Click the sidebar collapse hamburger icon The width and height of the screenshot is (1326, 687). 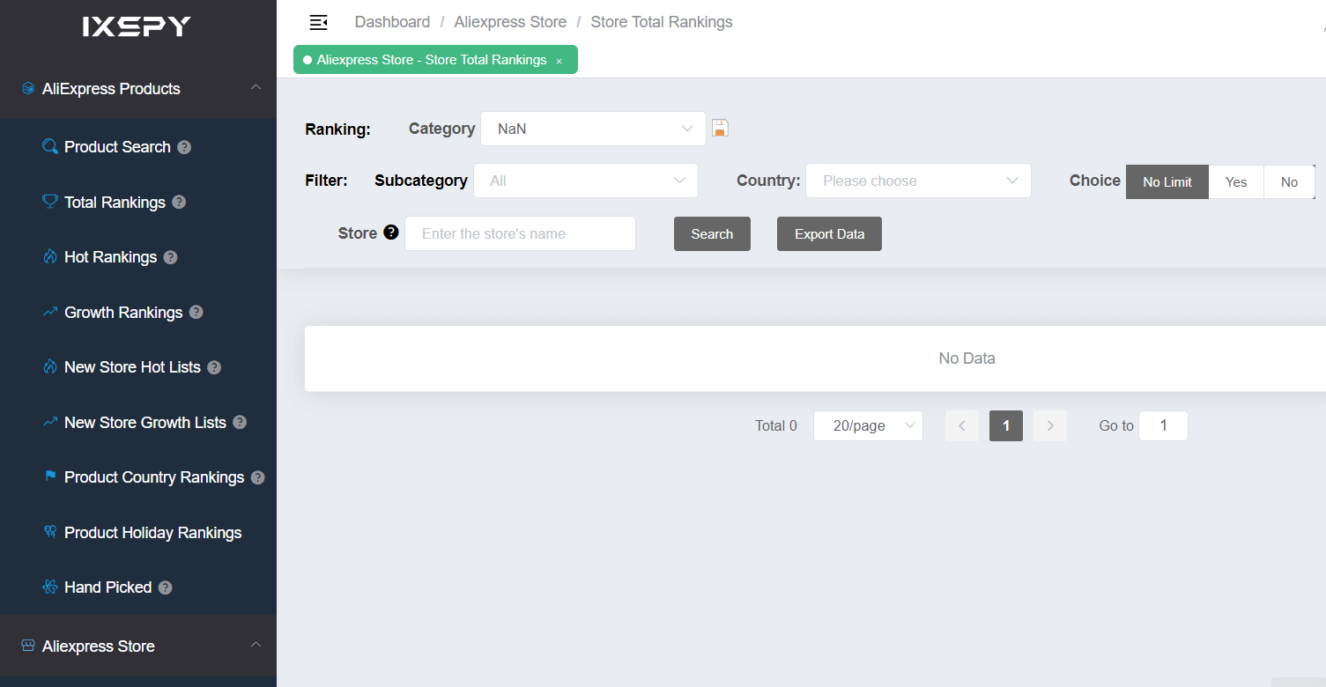(318, 21)
